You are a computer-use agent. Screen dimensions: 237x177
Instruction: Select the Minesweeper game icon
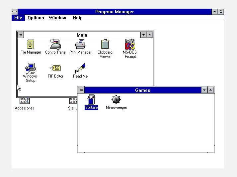[x=116, y=99]
